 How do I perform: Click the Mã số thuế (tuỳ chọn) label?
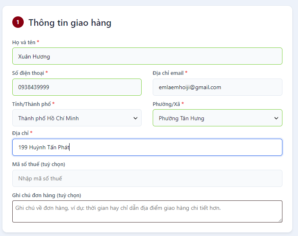[x=38, y=164]
